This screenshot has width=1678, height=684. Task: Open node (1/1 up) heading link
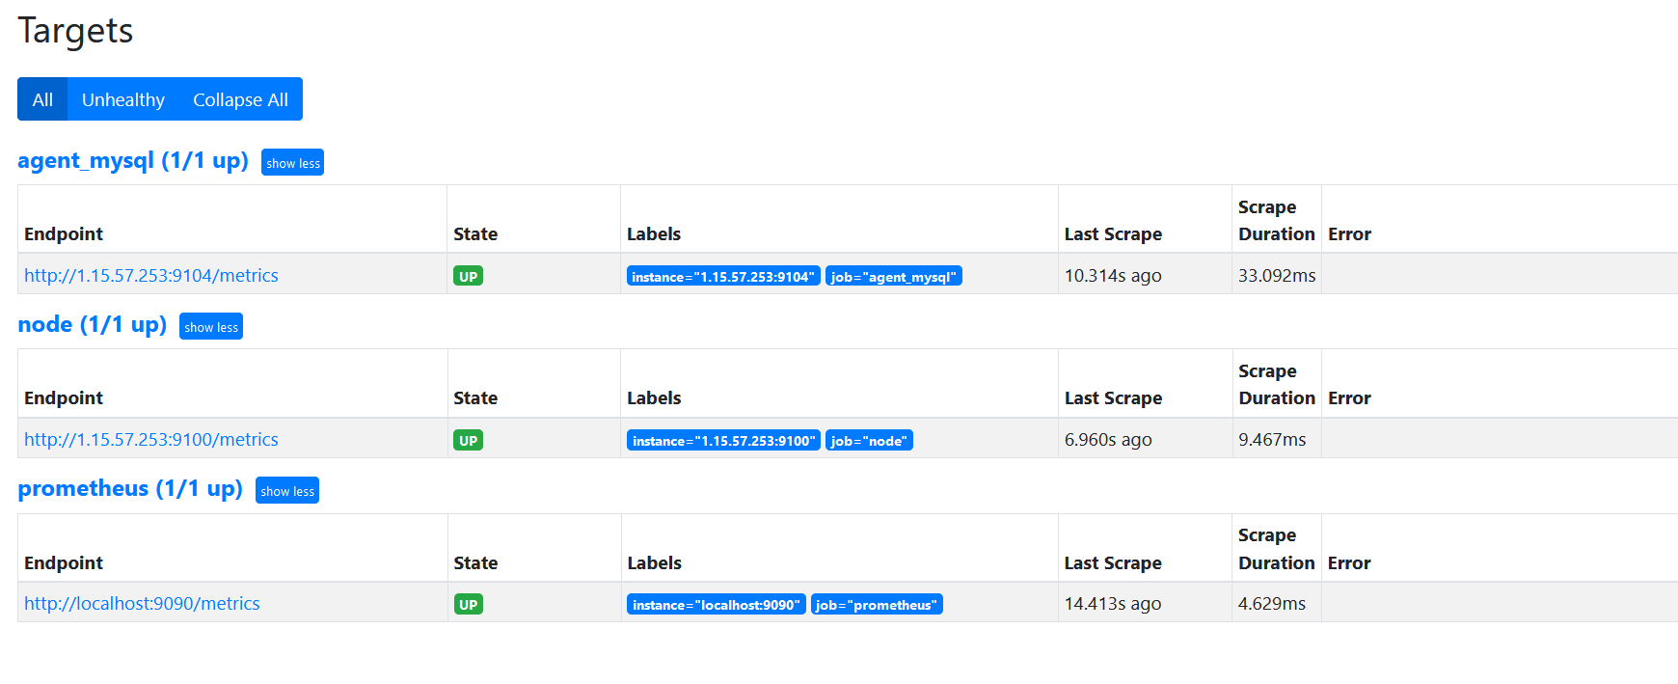tap(93, 324)
